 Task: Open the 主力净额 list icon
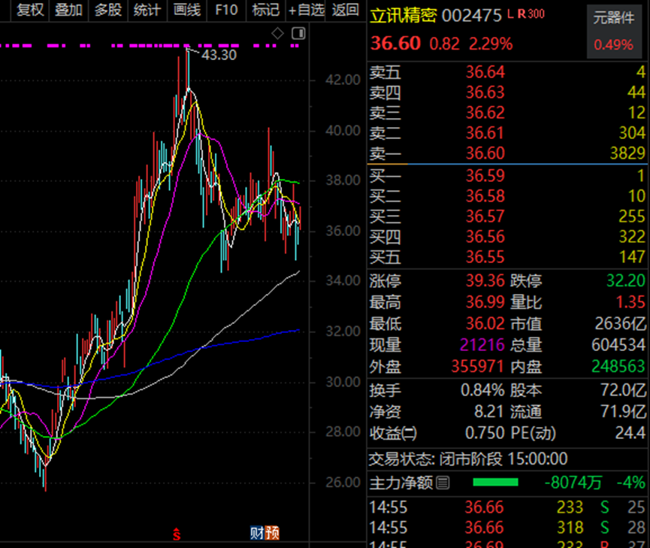pos(443,483)
